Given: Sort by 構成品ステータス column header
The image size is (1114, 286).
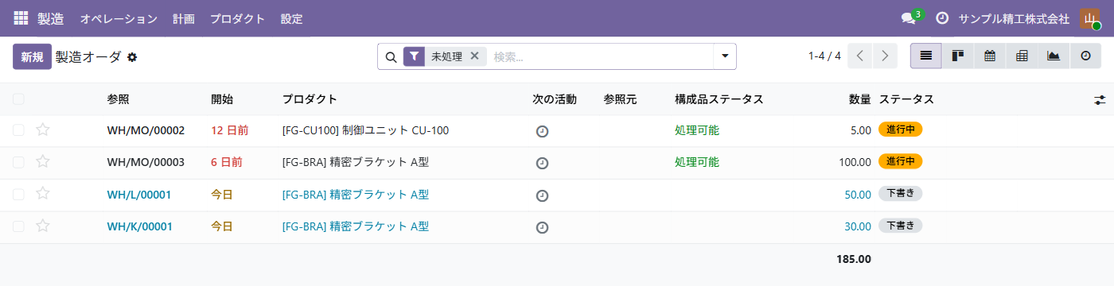Looking at the screenshot, I should (719, 99).
